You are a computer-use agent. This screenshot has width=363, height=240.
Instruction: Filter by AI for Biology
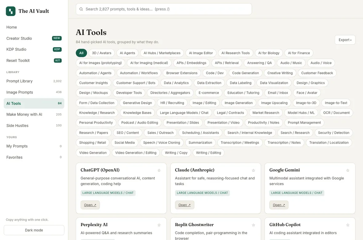tap(269, 53)
